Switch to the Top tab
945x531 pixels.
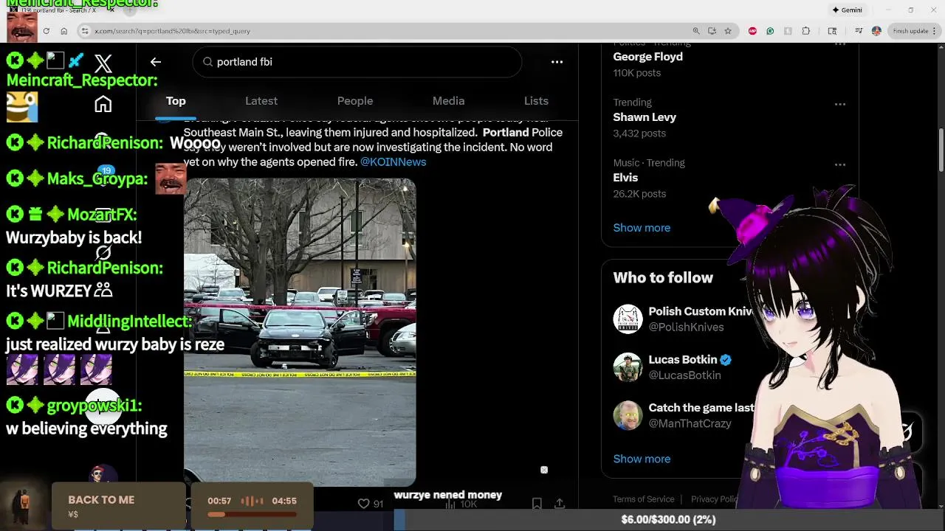[x=176, y=101]
